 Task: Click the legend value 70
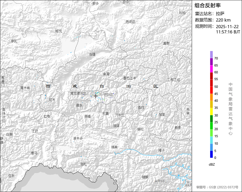pyautogui.click(x=216, y=58)
